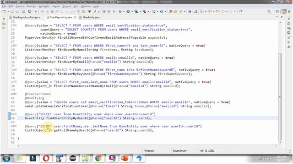Open the New wizard dropdown arrow
Image resolution: width=293 pixels, height=164 pixels.
tap(8, 11)
